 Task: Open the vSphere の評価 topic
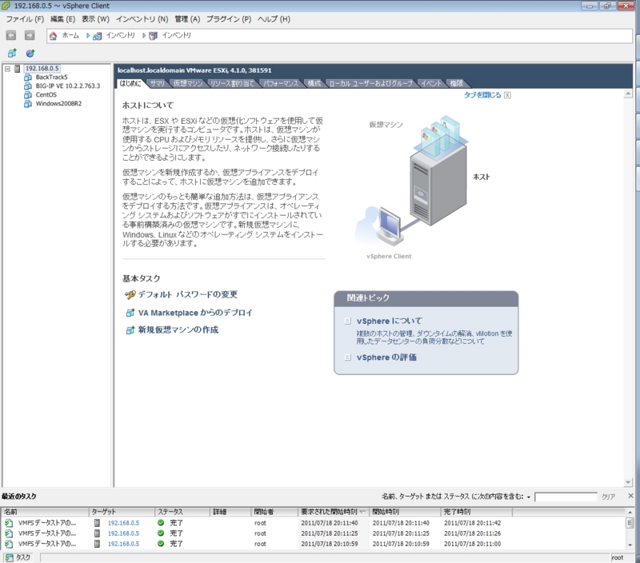coord(386,357)
